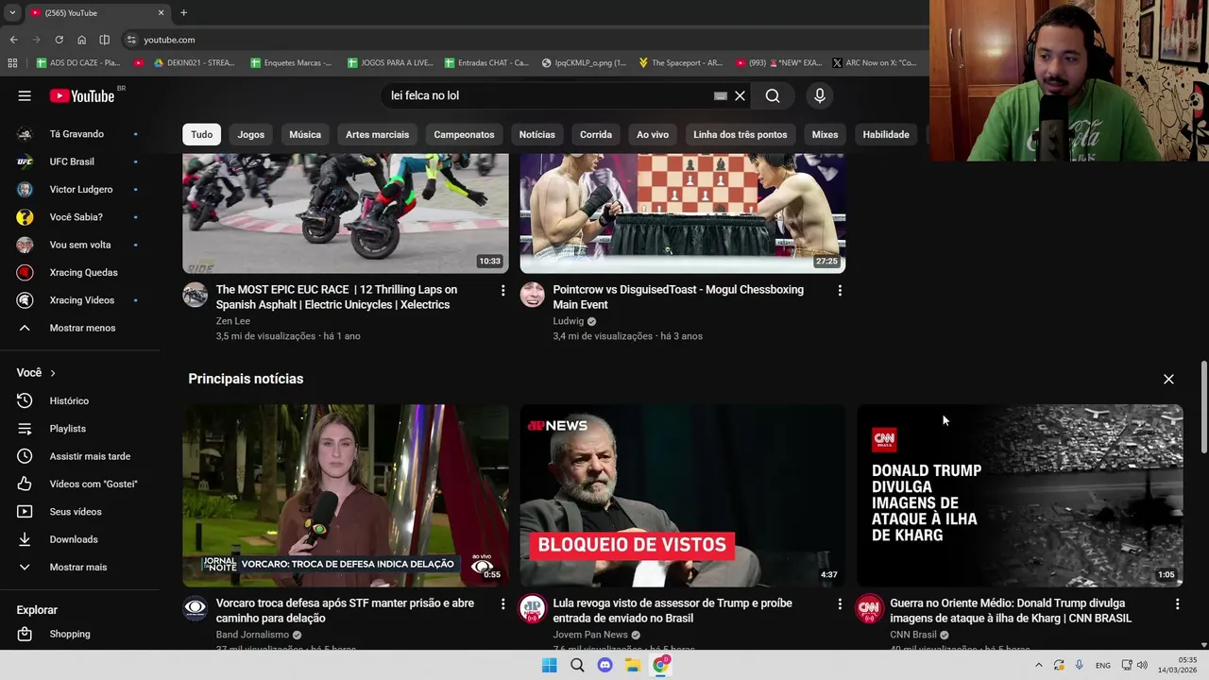Select the Música filter chip

coord(305,134)
